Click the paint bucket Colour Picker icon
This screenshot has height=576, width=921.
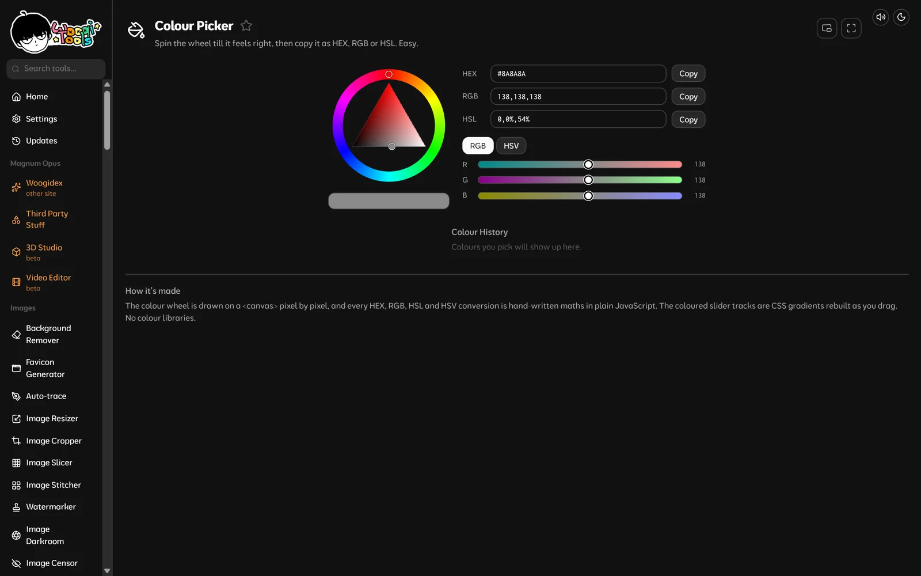136,29
